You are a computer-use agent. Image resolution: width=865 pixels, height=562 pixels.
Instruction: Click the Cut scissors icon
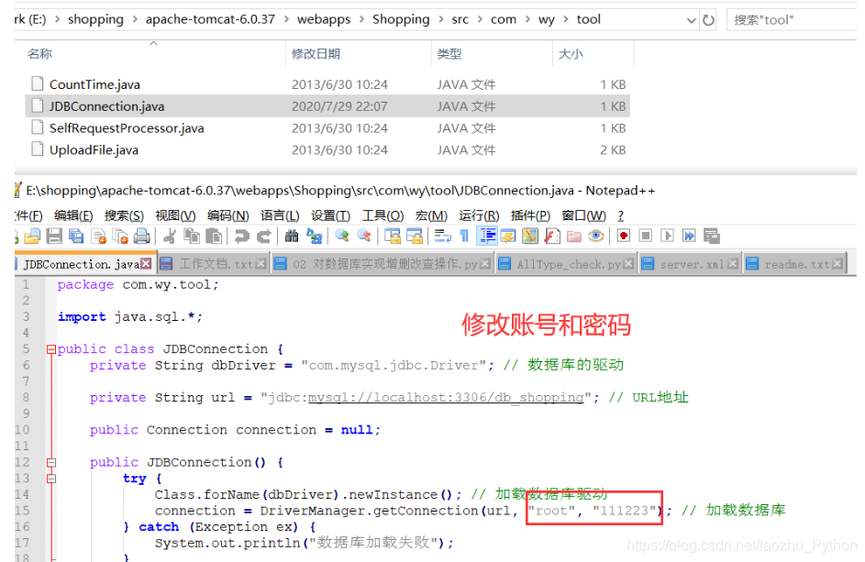(x=170, y=236)
